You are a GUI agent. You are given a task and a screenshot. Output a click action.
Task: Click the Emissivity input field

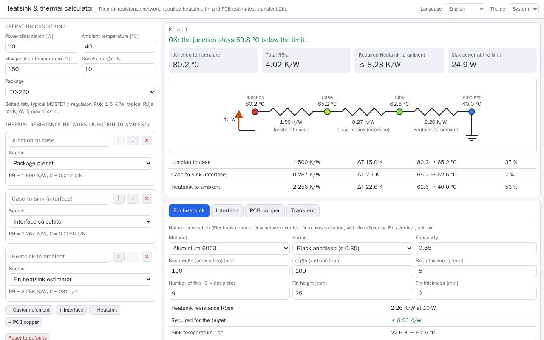point(476,248)
